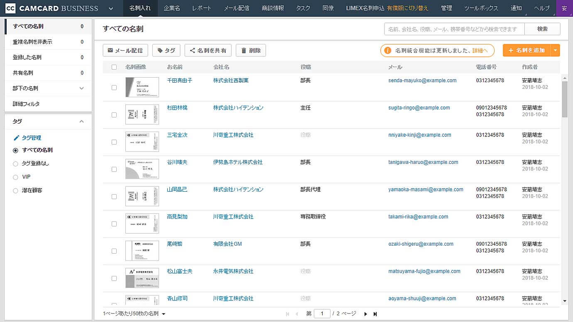Viewport: 573px width, 322px height.
Task: Open 谷川晴夫's business card image
Action: tap(142, 169)
